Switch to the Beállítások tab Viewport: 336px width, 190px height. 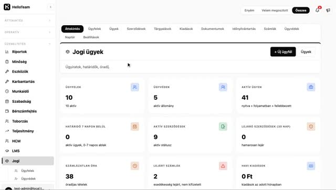tap(91, 37)
